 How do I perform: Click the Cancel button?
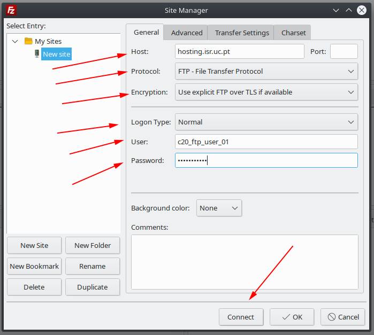pos(343,317)
